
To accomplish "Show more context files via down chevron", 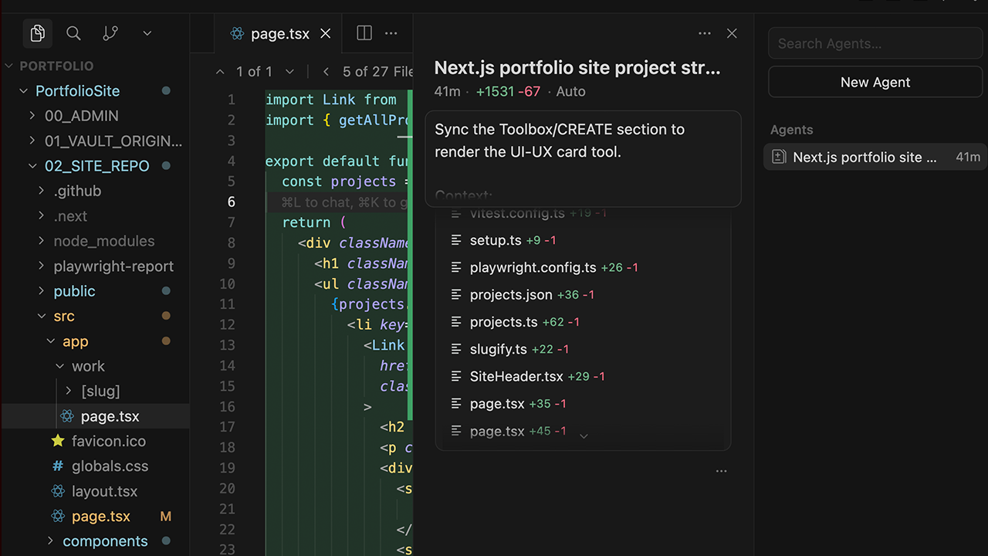I will coord(584,436).
